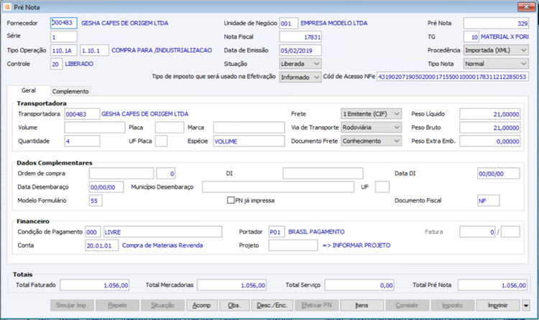Focus the Conta field 20.01.01

(102, 245)
